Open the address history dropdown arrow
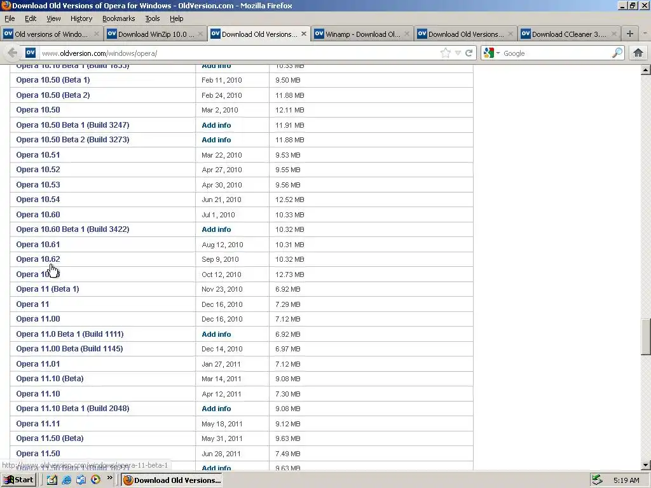The image size is (651, 488). (x=458, y=53)
